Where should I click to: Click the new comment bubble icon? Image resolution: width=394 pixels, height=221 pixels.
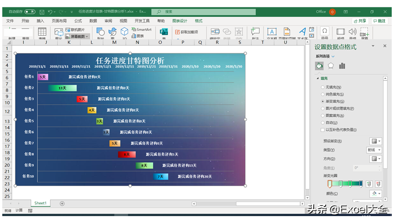(x=255, y=31)
